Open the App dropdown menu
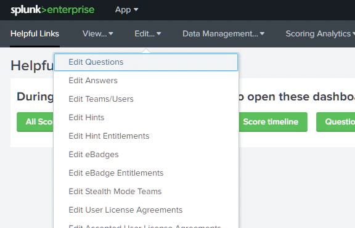The width and height of the screenshot is (355, 228). (x=126, y=10)
